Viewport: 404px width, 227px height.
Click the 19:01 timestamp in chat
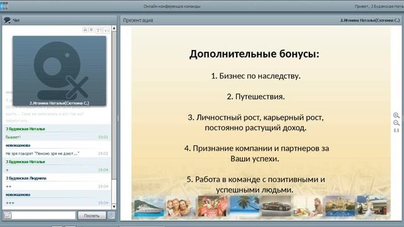click(103, 137)
